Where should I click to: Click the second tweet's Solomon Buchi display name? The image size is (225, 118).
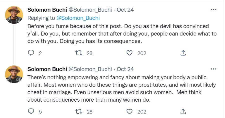coord(47,69)
